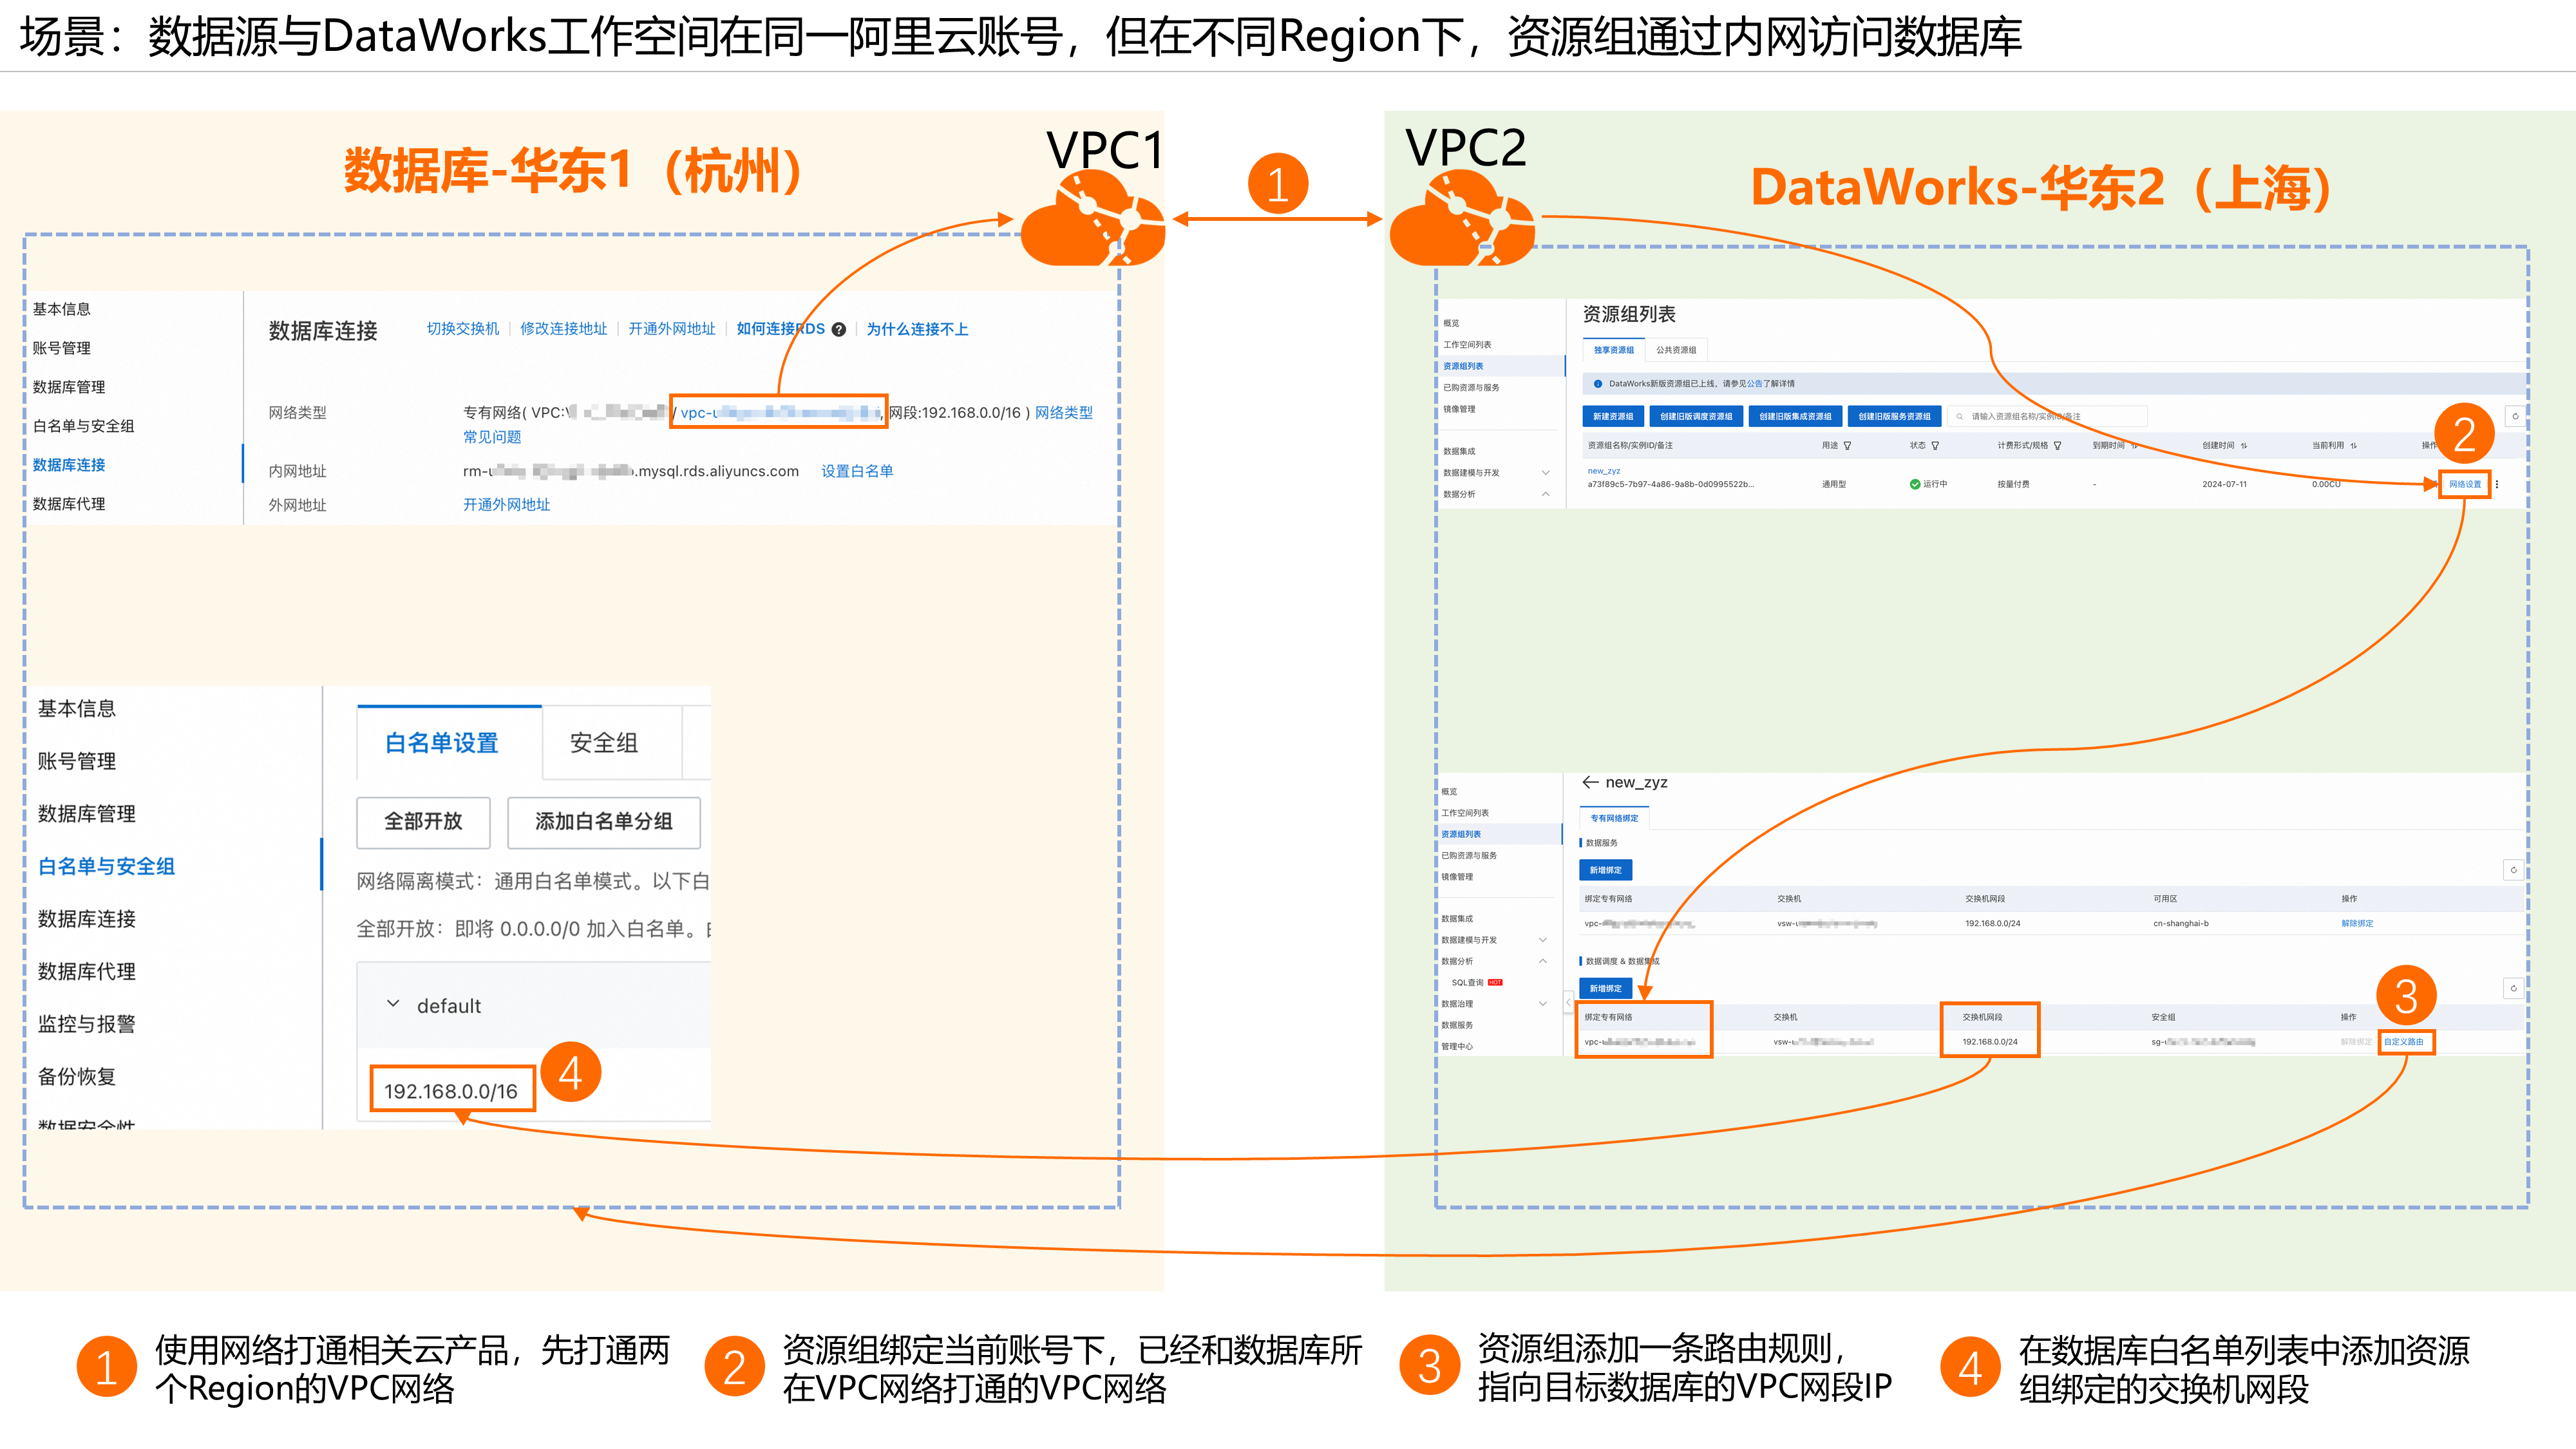The height and width of the screenshot is (1449, 2576).
Task: Select the 公共资源组 tab
Action: [1676, 350]
